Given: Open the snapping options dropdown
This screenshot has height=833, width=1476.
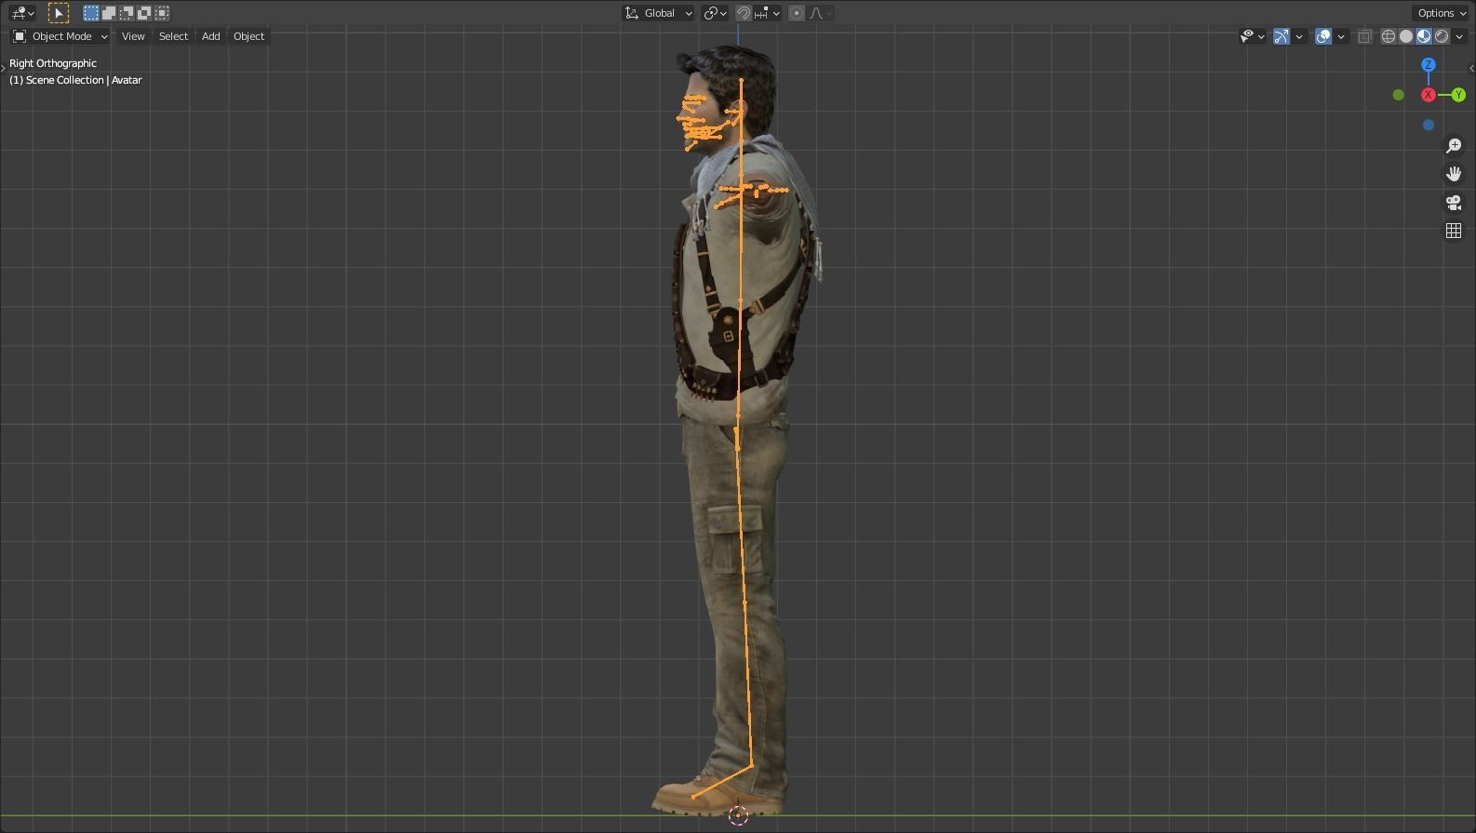Looking at the screenshot, I should click(x=768, y=13).
